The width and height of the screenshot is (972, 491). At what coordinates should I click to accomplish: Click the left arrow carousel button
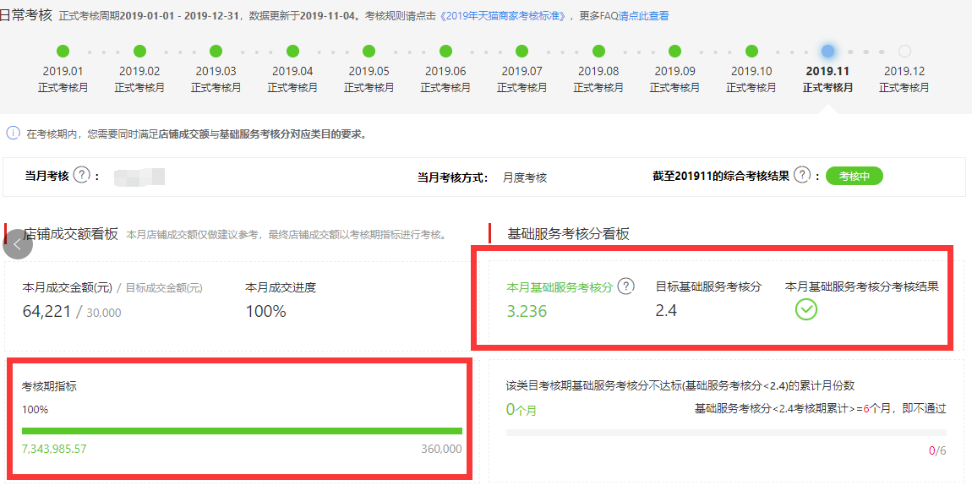(x=18, y=244)
